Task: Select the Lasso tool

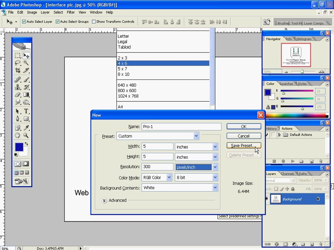Action: pyautogui.click(x=17, y=63)
